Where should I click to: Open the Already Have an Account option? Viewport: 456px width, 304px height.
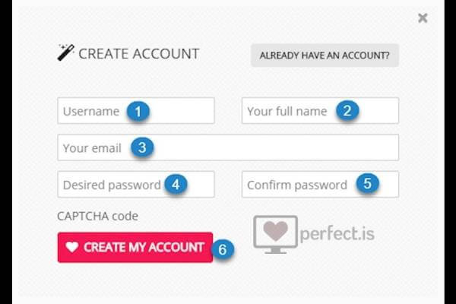point(325,55)
